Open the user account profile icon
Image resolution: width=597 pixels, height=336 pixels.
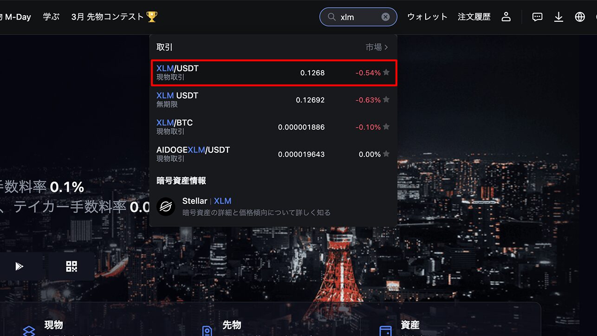[x=506, y=17]
